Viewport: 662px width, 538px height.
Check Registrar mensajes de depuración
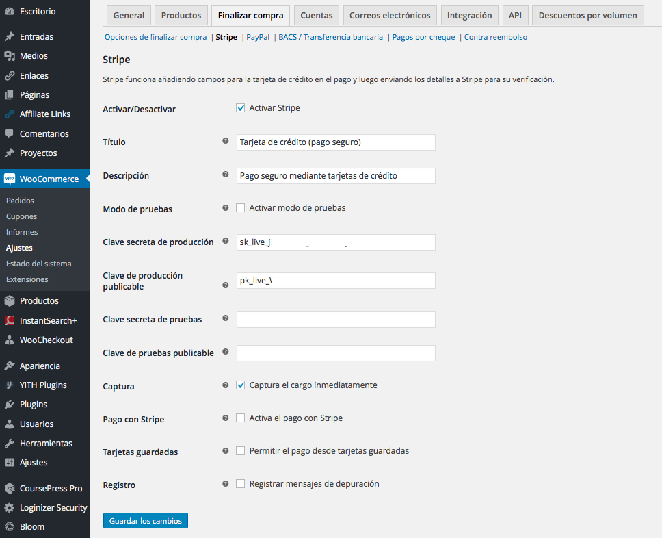click(240, 483)
